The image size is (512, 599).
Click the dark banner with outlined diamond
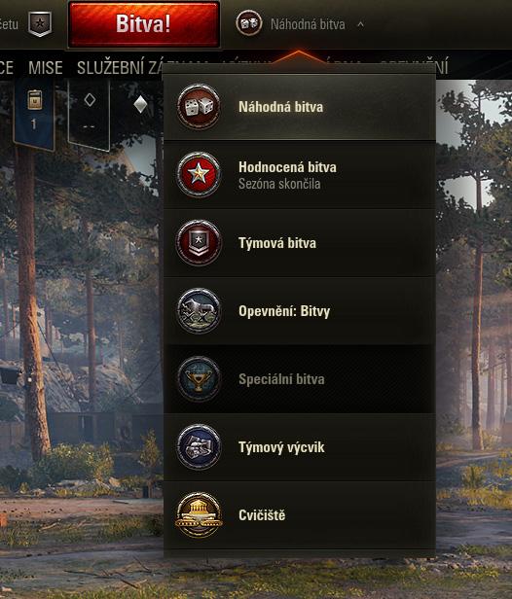(90, 114)
